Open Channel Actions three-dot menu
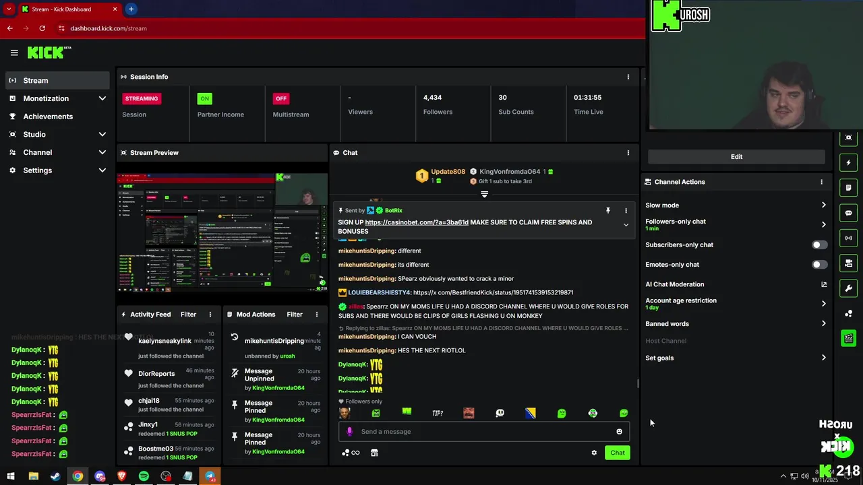This screenshot has width=863, height=485. tap(821, 182)
